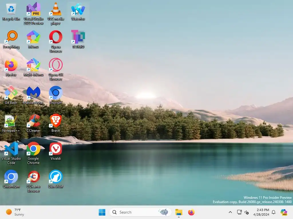This screenshot has width=293, height=219.
Task: Select the CCleaner Browser shortcut
Action: [x=33, y=181]
